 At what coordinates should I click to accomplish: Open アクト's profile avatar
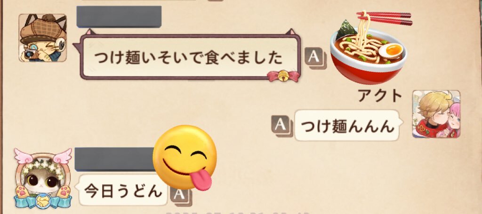point(436,114)
